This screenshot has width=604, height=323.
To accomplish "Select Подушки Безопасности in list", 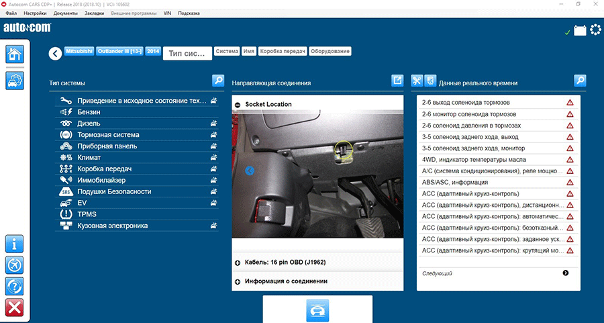I will pos(137,191).
